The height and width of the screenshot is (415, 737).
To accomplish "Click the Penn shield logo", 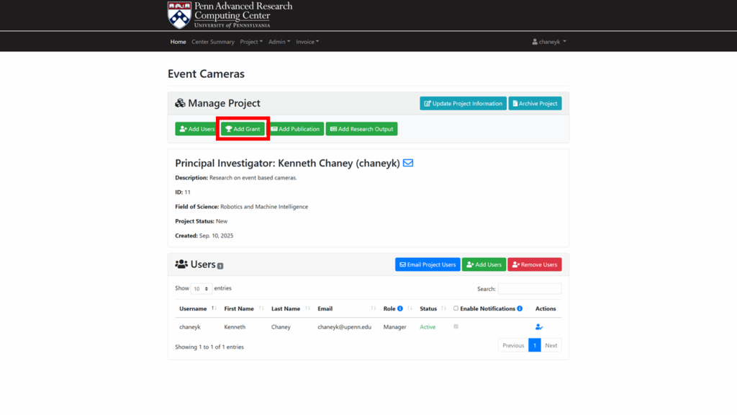I will (x=179, y=14).
